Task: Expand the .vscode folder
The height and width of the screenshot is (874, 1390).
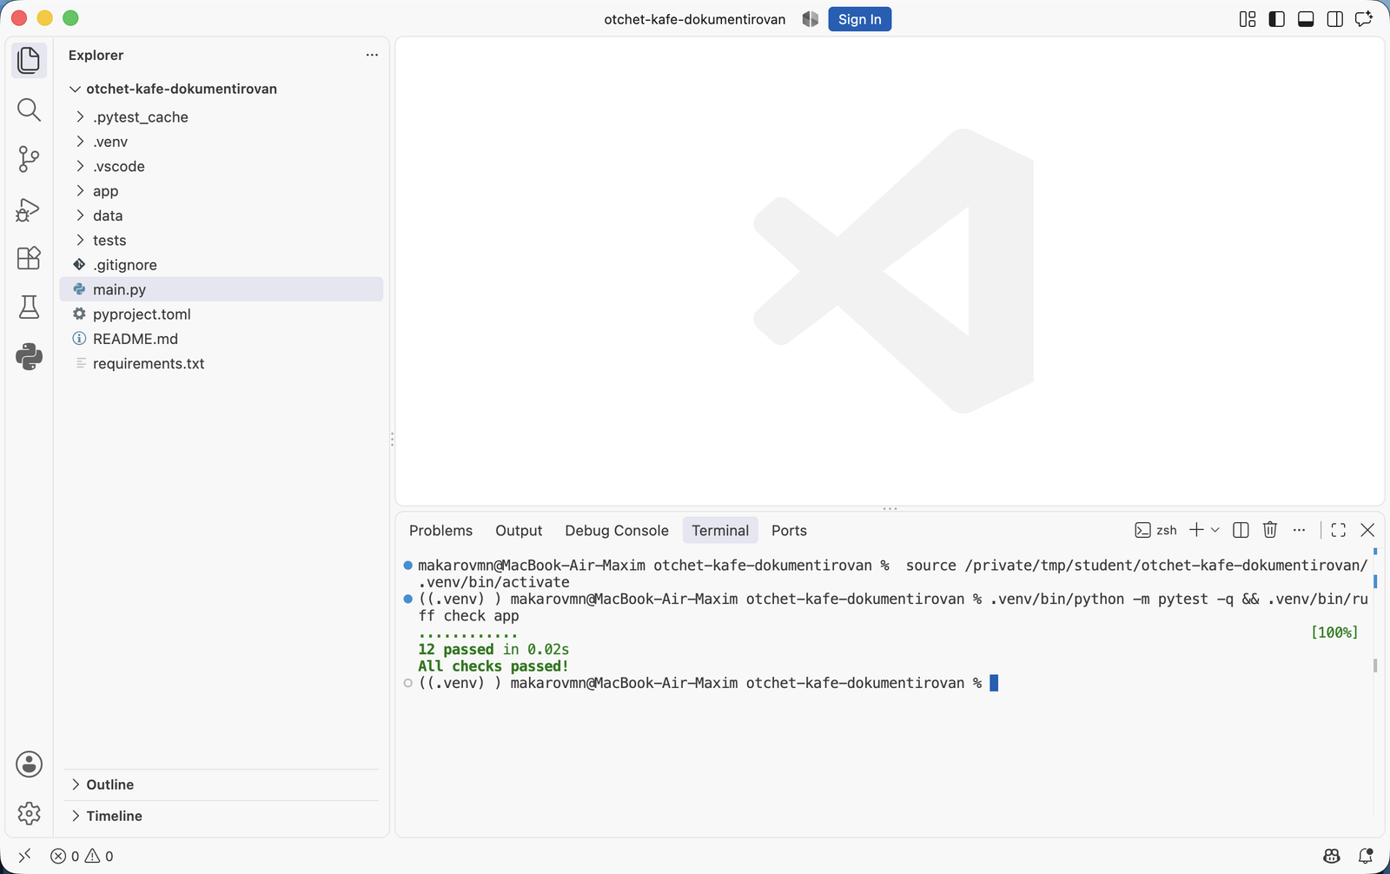Action: pyautogui.click(x=222, y=166)
